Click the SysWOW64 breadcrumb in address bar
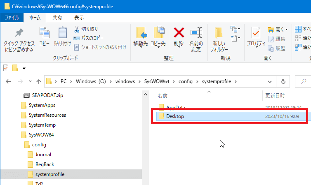Image resolution: width=311 pixels, height=185 pixels. click(x=157, y=81)
